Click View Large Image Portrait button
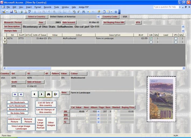The height and width of the screenshot is (138, 191). click(40, 124)
